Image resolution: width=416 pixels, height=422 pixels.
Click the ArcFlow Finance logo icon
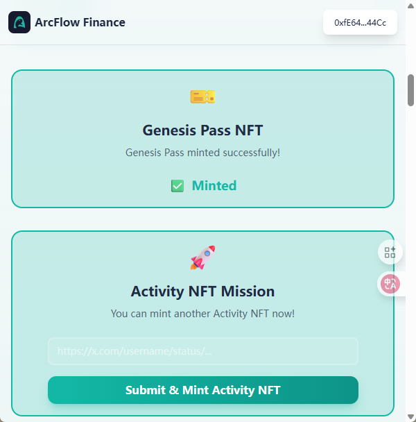coord(19,22)
